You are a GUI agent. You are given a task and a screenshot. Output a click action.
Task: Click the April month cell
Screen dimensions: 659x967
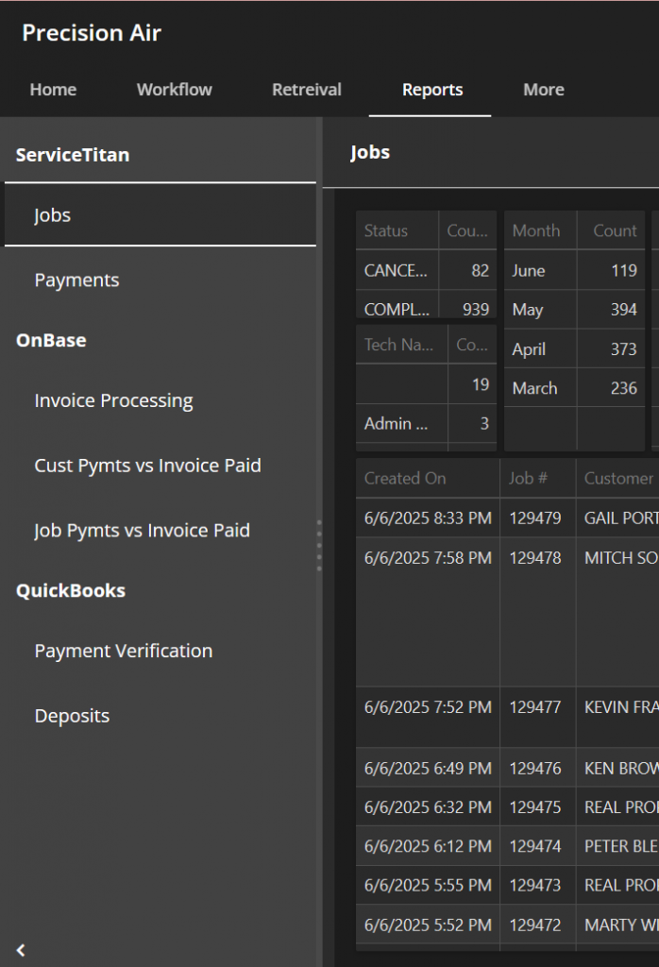tap(540, 349)
